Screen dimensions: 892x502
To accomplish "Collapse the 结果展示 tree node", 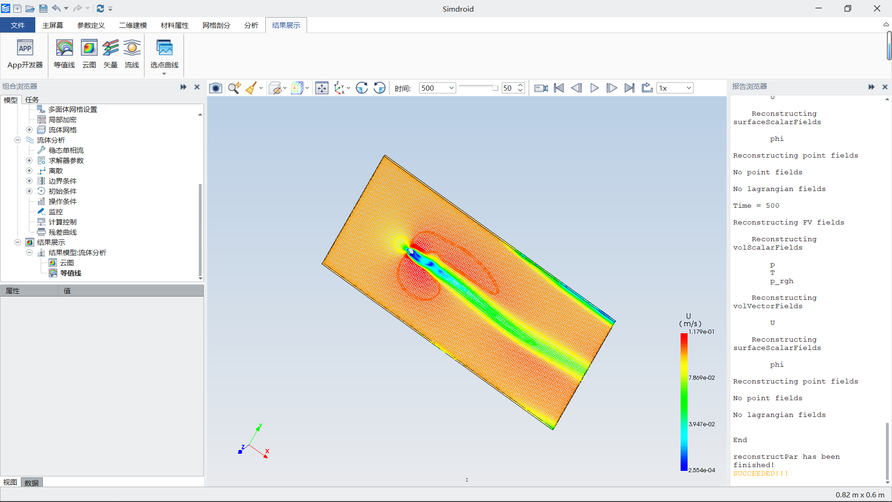I will [18, 242].
